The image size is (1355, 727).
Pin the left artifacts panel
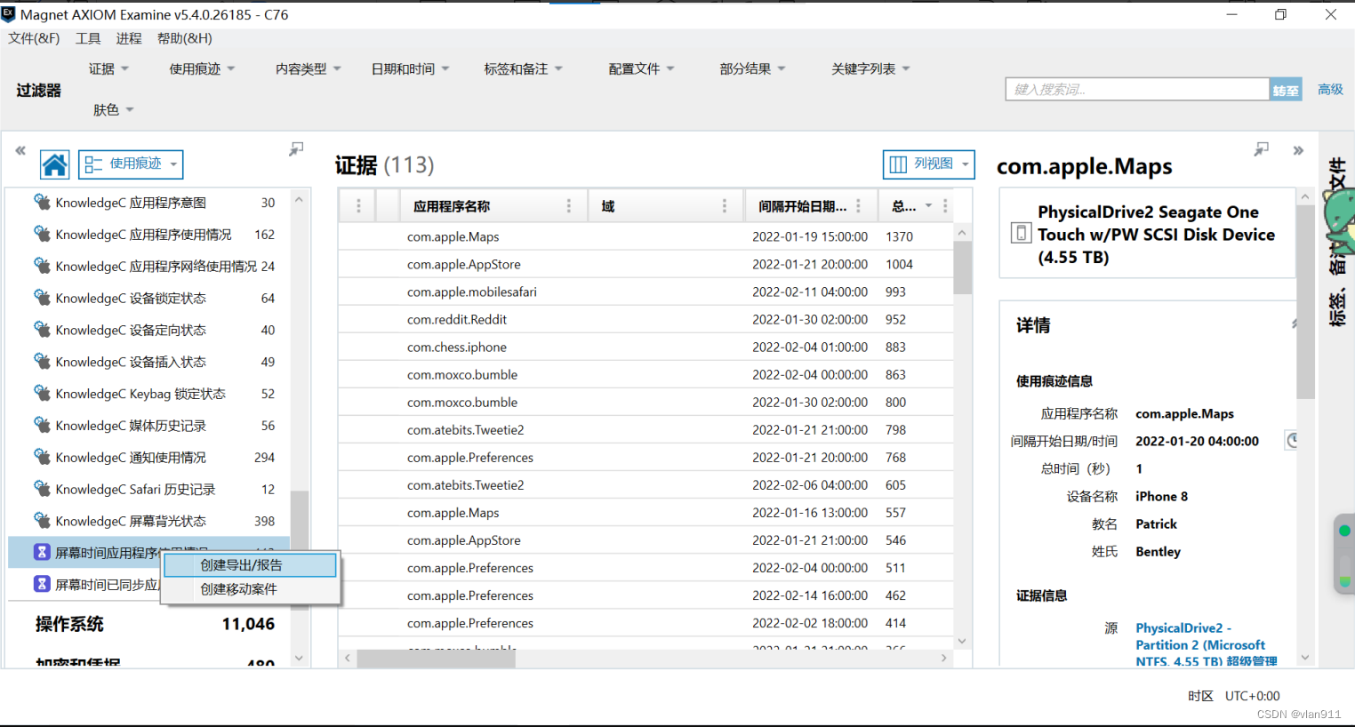[296, 149]
